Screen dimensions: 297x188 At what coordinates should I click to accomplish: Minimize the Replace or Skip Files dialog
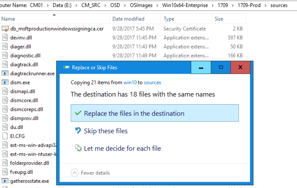(201, 68)
